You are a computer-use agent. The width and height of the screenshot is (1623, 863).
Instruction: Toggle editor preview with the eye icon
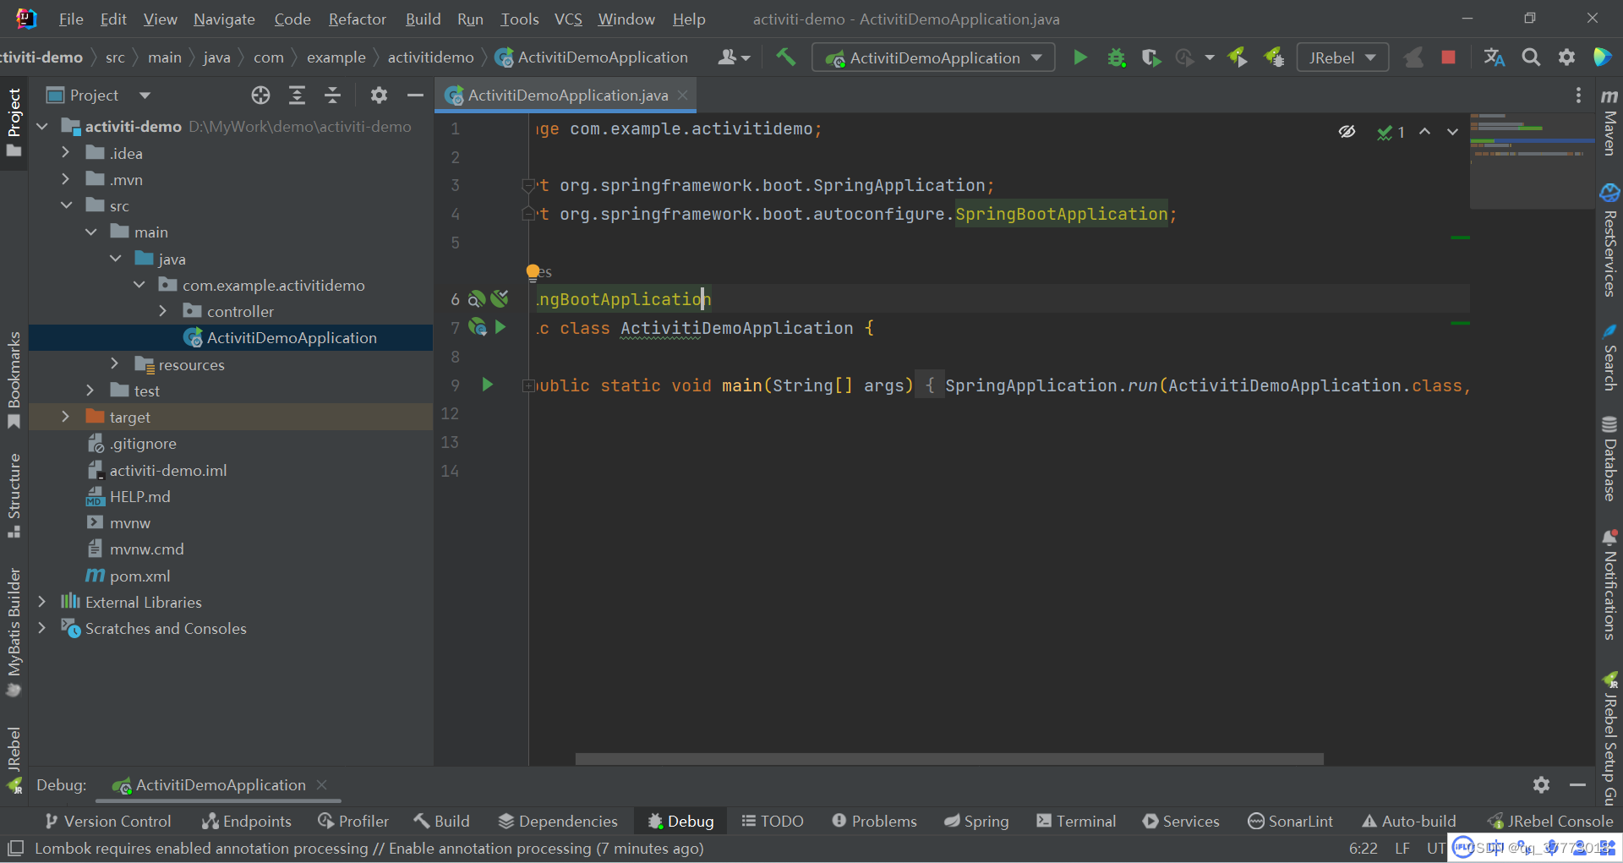pos(1347,131)
